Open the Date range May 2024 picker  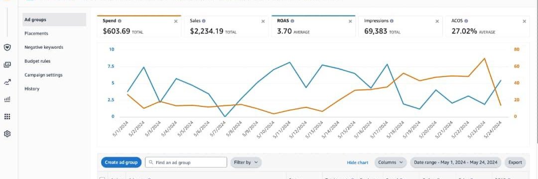456,162
